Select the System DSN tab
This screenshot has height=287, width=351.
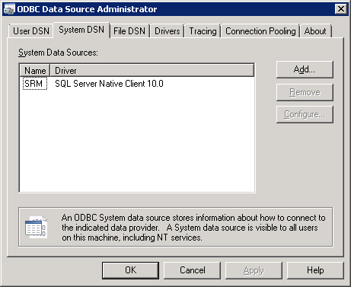tap(81, 30)
